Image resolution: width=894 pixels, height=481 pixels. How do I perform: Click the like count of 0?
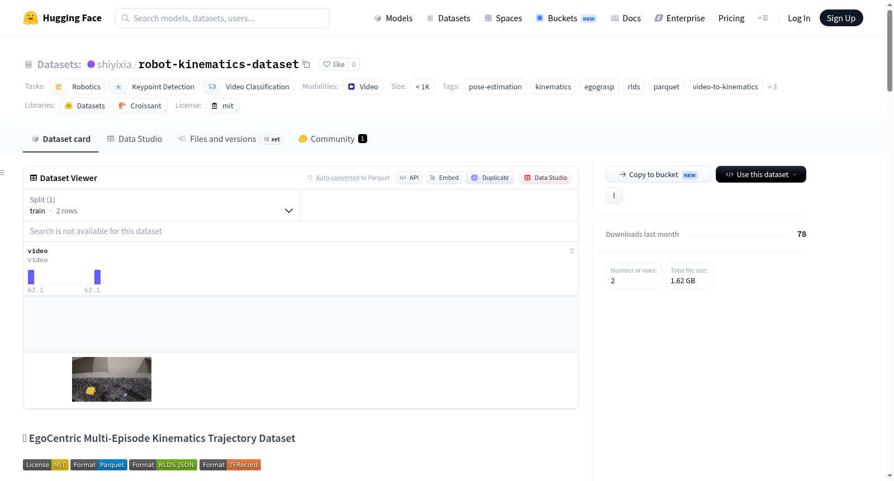tap(354, 64)
